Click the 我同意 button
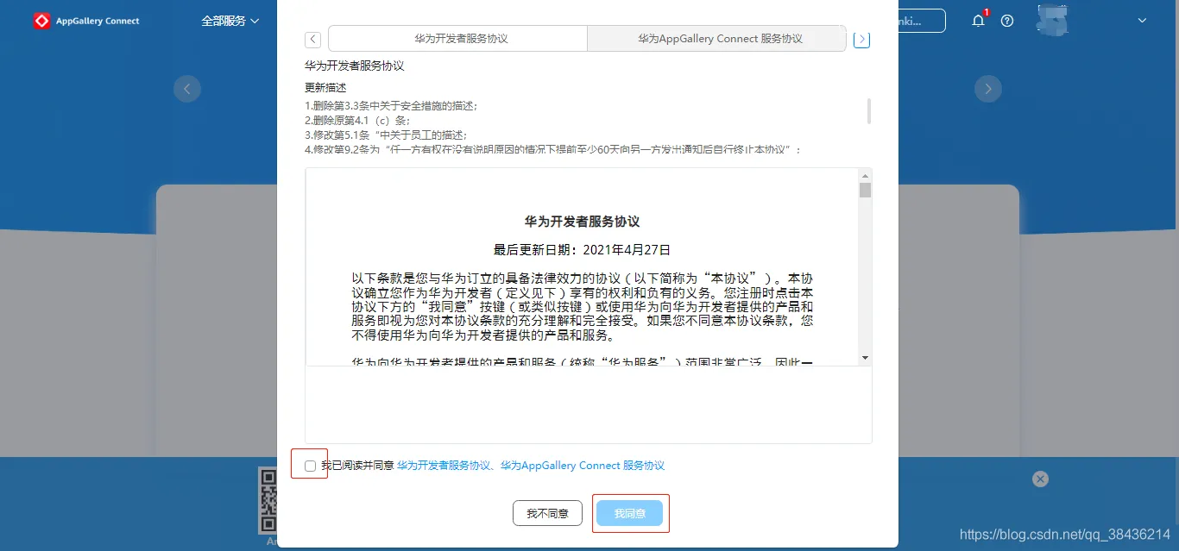This screenshot has width=1179, height=551. point(629,513)
